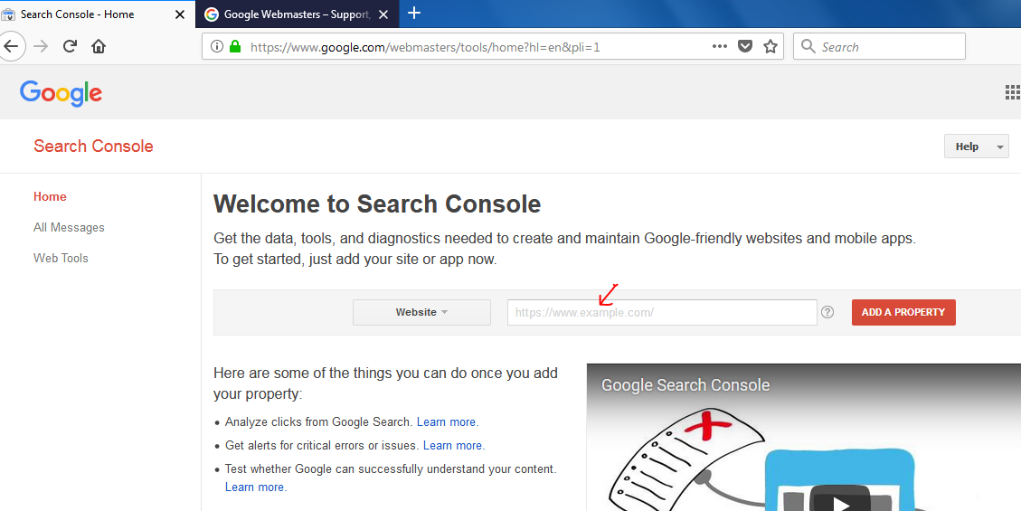The width and height of the screenshot is (1021, 511).
Task: Expand the Website property type dropdown
Action: (x=421, y=312)
